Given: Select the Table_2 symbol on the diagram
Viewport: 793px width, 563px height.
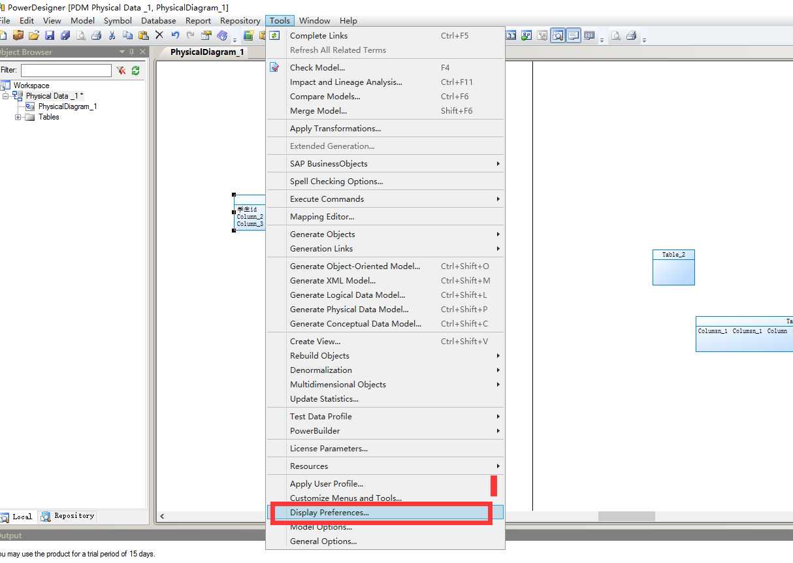Looking at the screenshot, I should click(673, 267).
